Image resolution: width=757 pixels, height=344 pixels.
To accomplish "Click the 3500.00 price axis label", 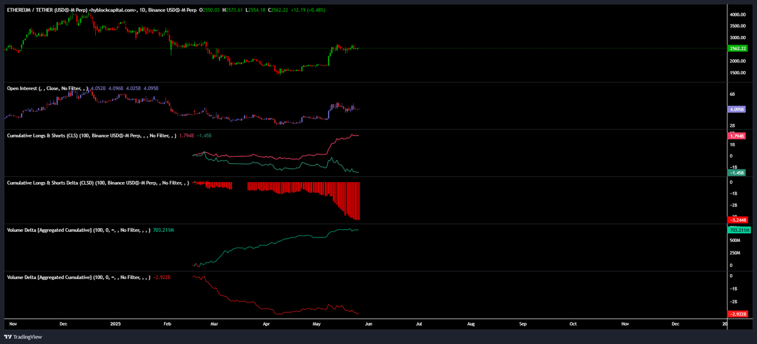I will 738,26.
